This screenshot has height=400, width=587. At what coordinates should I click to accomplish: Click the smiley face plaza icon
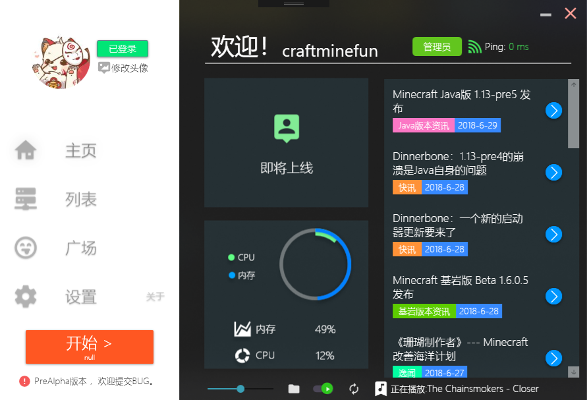pos(26,248)
